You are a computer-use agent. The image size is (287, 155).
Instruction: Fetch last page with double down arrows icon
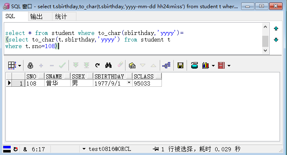86,65
